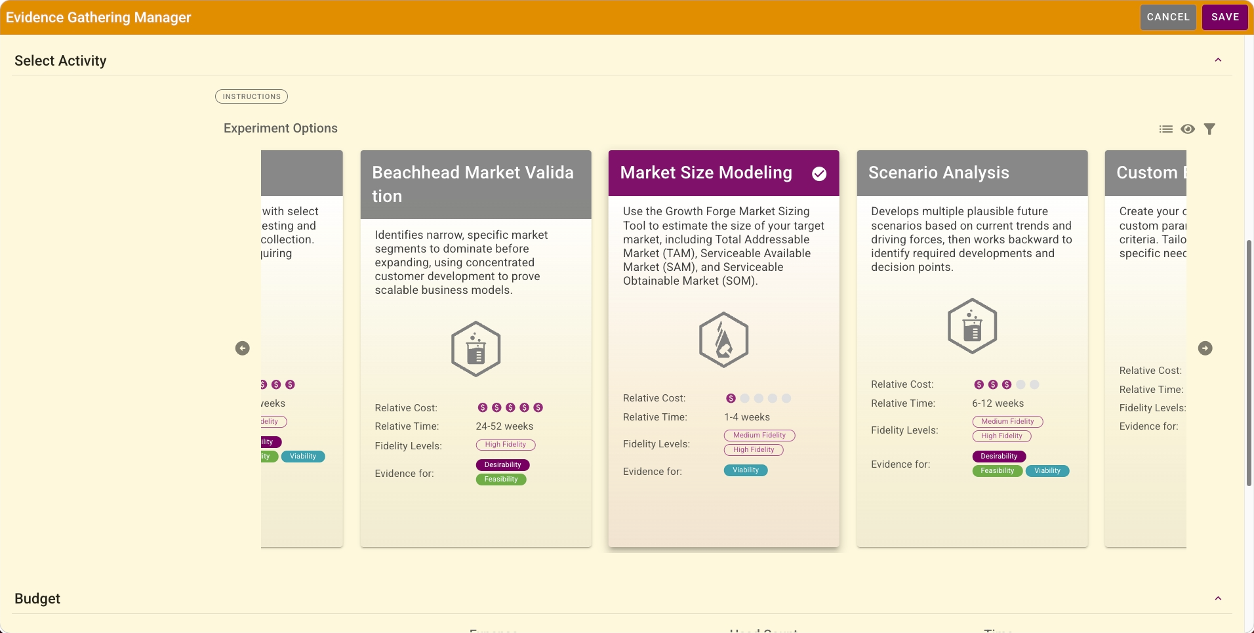Image resolution: width=1254 pixels, height=633 pixels.
Task: Click the Beachhead Market Validation beaker icon
Action: point(476,349)
